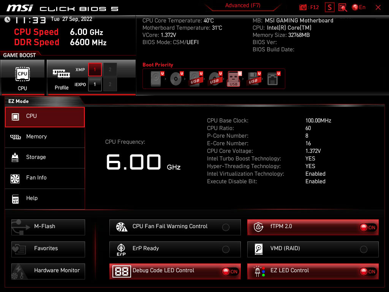Choose the USB CD drive boot icon
Screen dimensions: 389x292
tap(213, 79)
